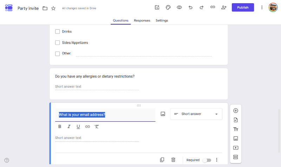This screenshot has height=167, width=281.
Task: Click the Publish button
Action: [243, 7]
